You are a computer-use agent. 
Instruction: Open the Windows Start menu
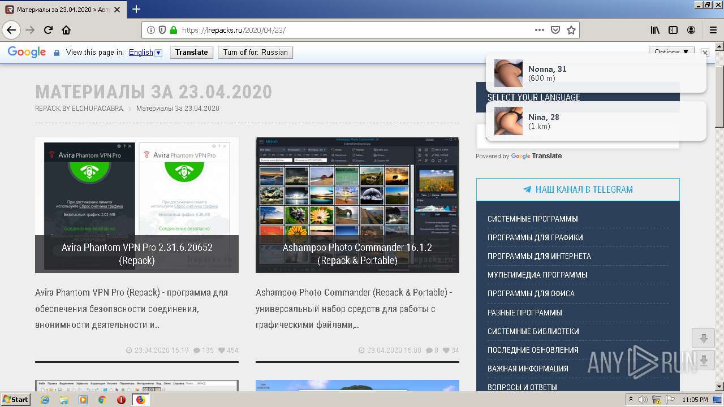pyautogui.click(x=16, y=400)
